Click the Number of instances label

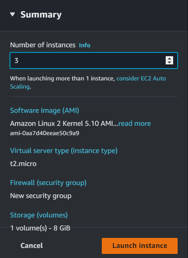(43, 45)
